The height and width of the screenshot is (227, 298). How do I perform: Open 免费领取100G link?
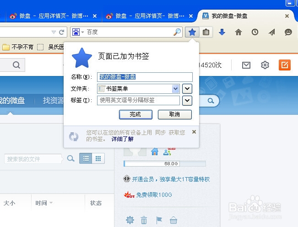pyautogui.click(x=154, y=195)
